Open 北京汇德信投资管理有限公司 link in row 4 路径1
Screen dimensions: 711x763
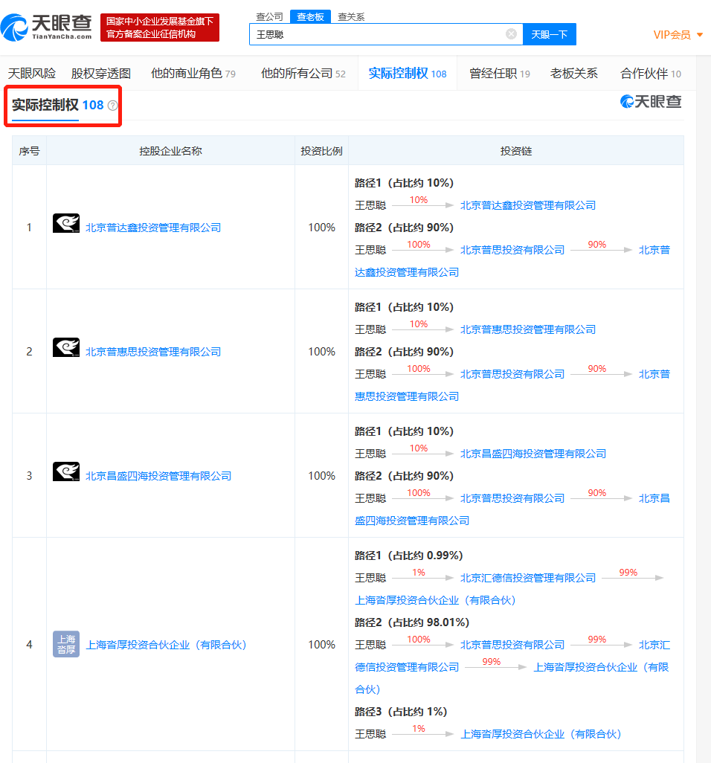528,578
